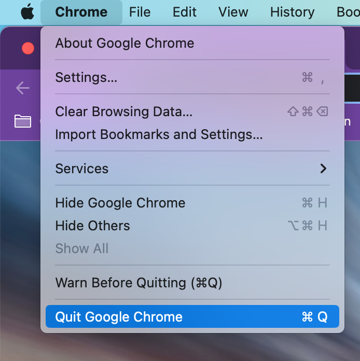Toggle Warn Before Quitting option
Viewport: 360px width, 361px height.
pyautogui.click(x=192, y=283)
